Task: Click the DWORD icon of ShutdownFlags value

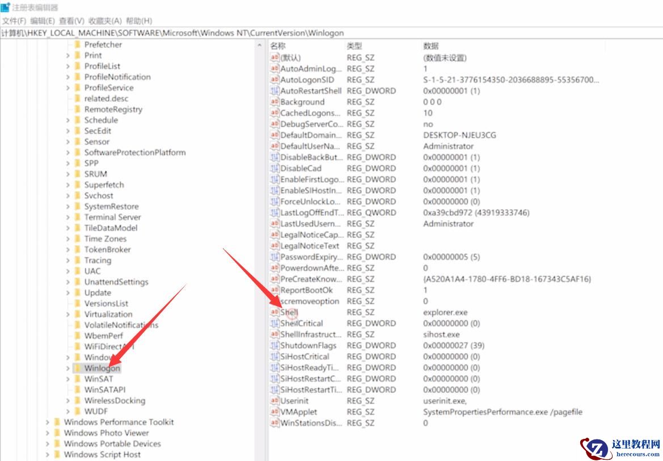Action: click(x=275, y=345)
